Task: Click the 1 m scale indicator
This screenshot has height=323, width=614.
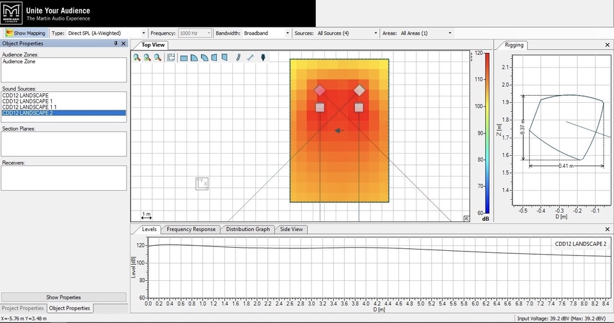Action: (146, 216)
